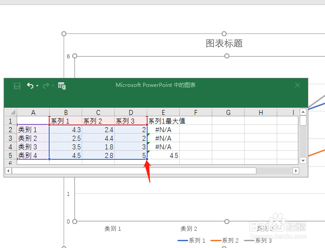Select row 3 header
The width and height of the screenshot is (325, 248).
pos(10,138)
